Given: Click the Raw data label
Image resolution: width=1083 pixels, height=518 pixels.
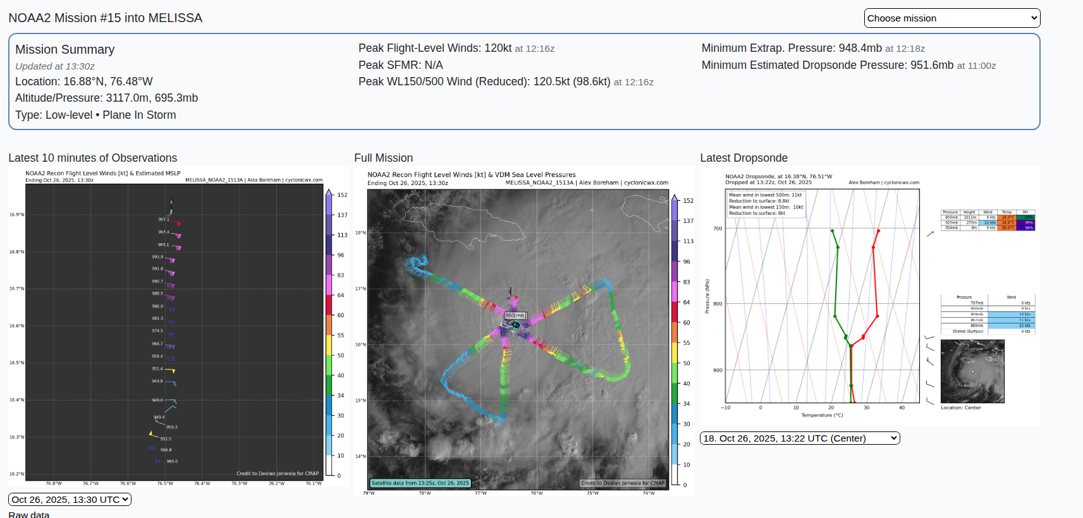Looking at the screenshot, I should click(28, 514).
